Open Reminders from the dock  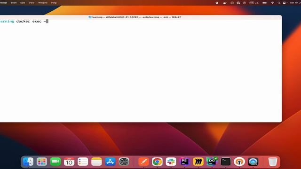[83, 161]
